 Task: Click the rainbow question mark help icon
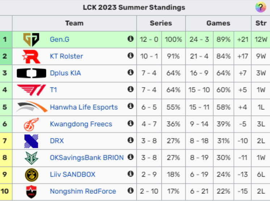[x=261, y=7]
